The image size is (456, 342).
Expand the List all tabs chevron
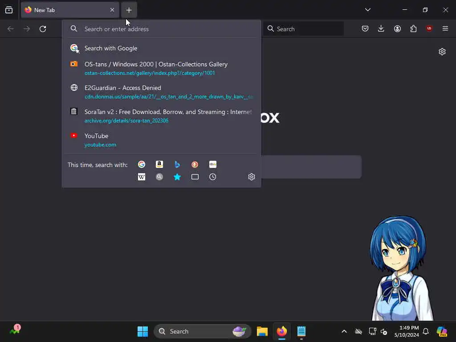[367, 10]
